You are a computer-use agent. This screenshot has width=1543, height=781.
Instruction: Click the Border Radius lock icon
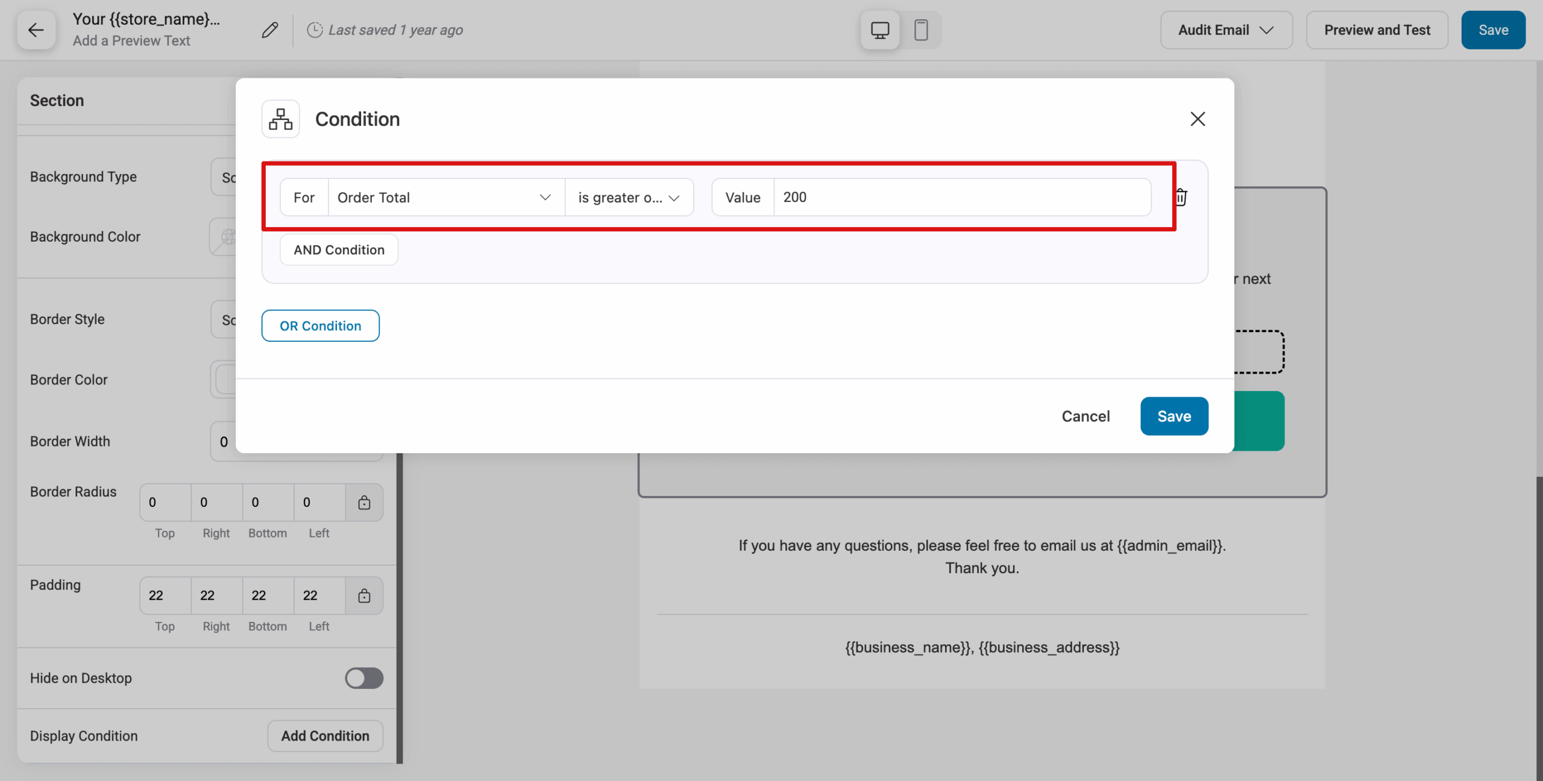click(x=364, y=502)
